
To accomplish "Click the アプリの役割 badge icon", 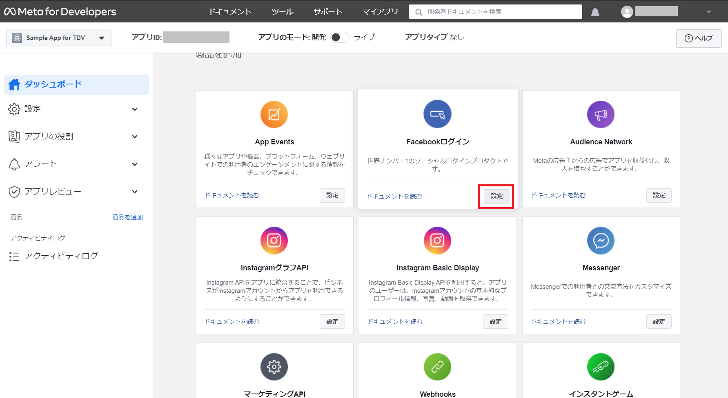I will [14, 137].
